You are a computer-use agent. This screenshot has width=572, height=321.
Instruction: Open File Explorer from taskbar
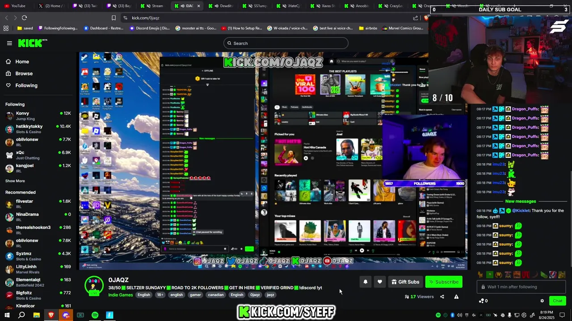[37, 315]
